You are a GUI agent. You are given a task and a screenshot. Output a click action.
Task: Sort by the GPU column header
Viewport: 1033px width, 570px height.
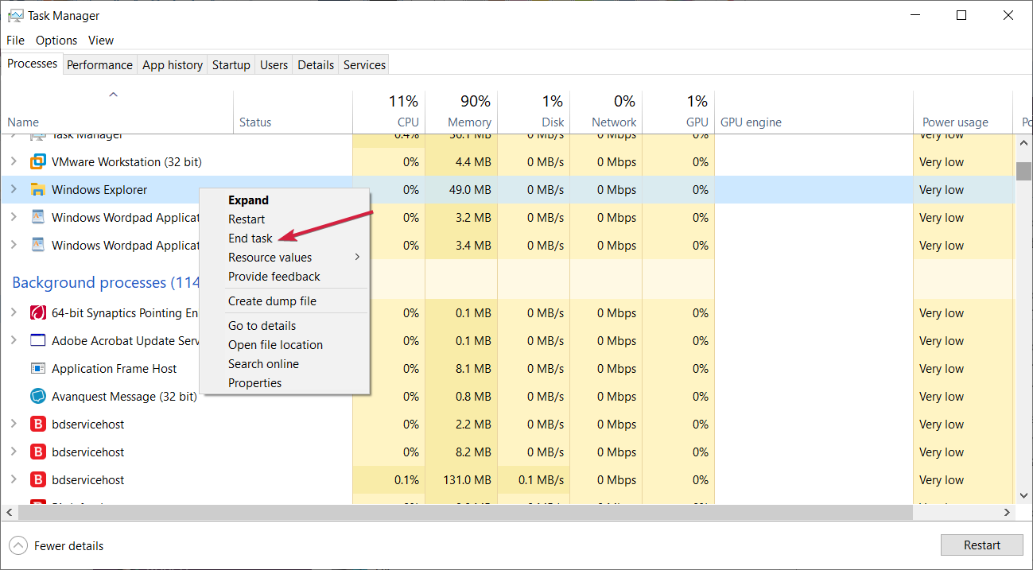(678, 111)
